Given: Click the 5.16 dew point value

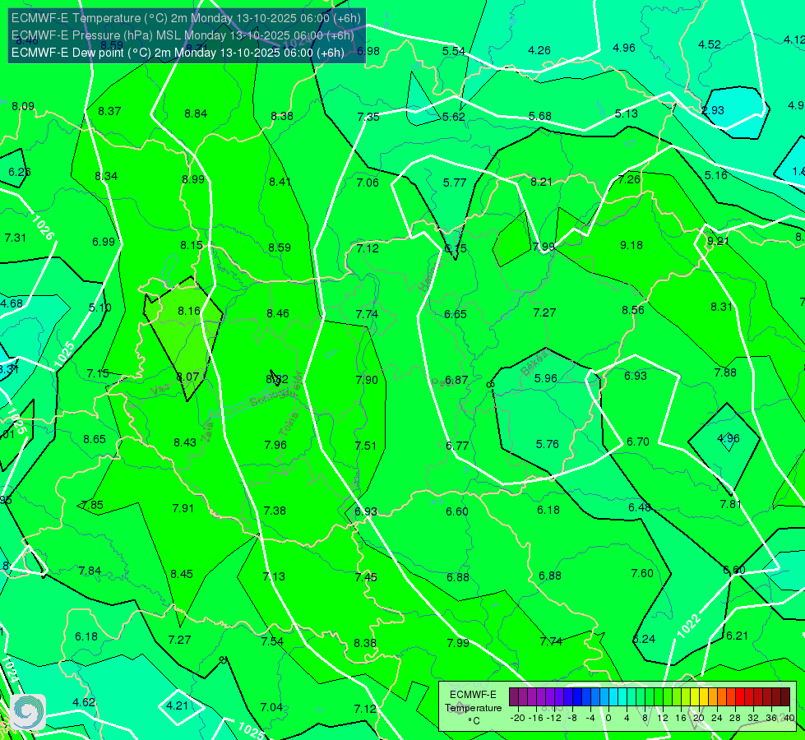Looking at the screenshot, I should (715, 175).
